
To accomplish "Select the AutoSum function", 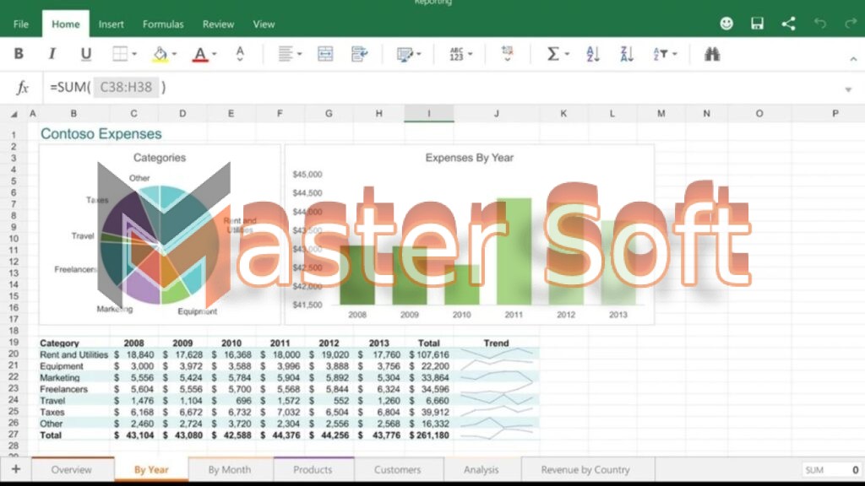I will tap(554, 53).
